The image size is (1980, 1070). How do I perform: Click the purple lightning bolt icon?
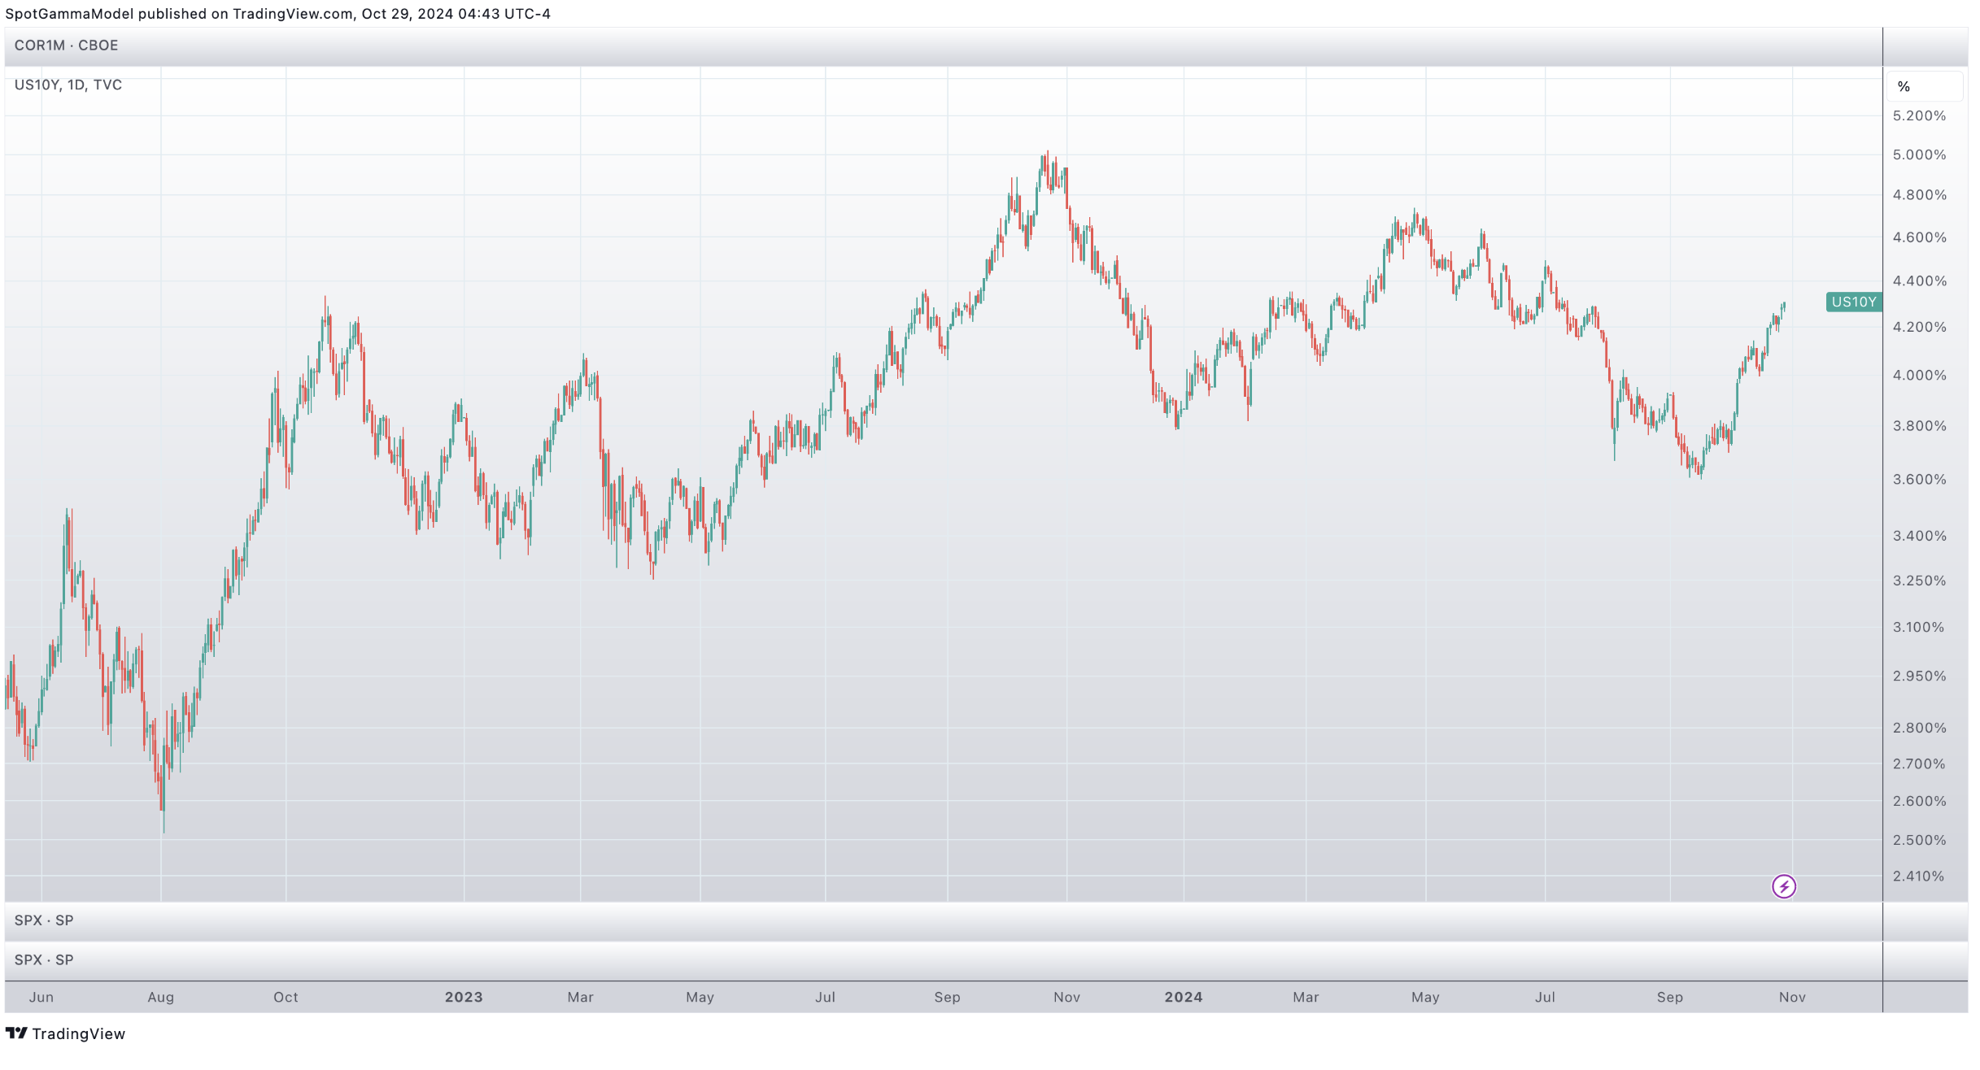1783,886
